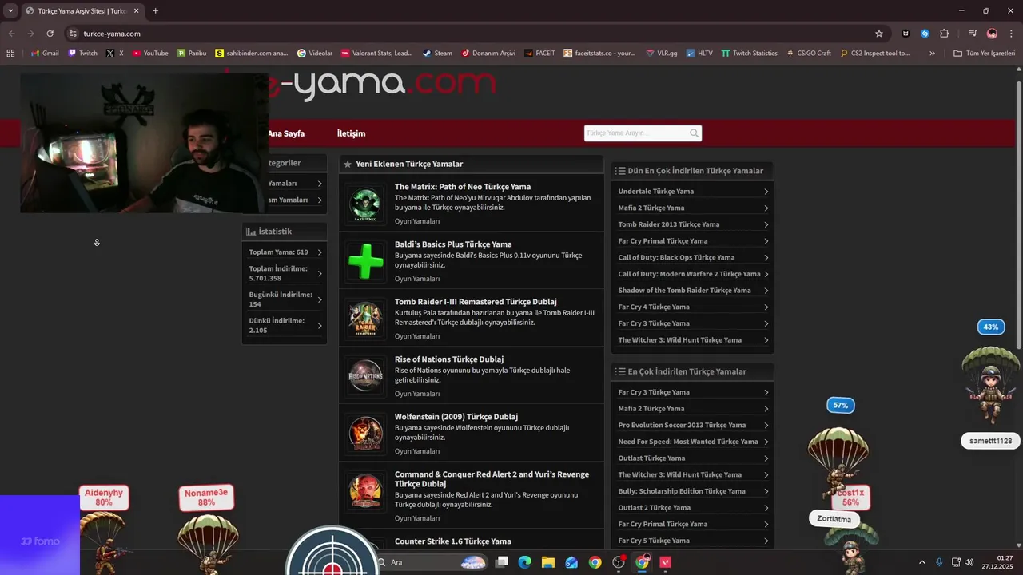Open the Ana Sayfa menu item

[x=286, y=133]
